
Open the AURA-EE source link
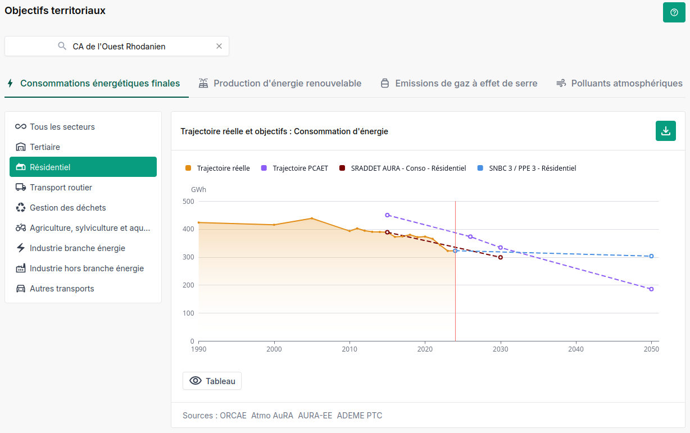click(315, 416)
